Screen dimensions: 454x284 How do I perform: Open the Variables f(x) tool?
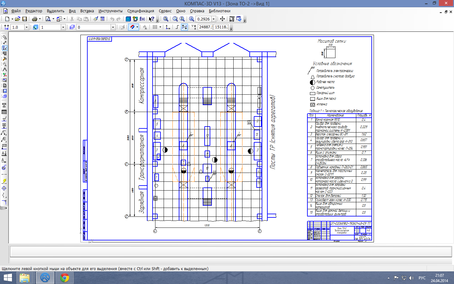coord(142,19)
